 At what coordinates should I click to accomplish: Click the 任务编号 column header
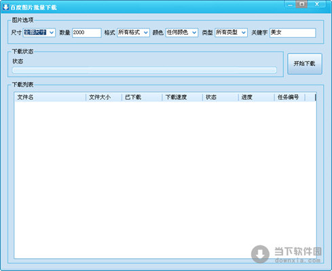(290, 98)
